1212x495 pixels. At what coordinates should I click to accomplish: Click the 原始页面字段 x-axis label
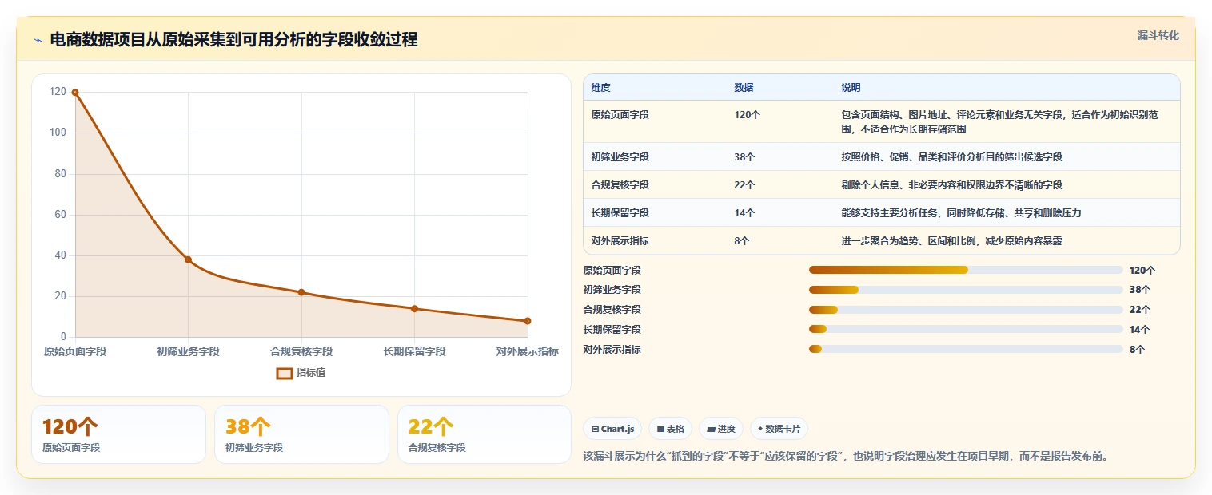75,351
